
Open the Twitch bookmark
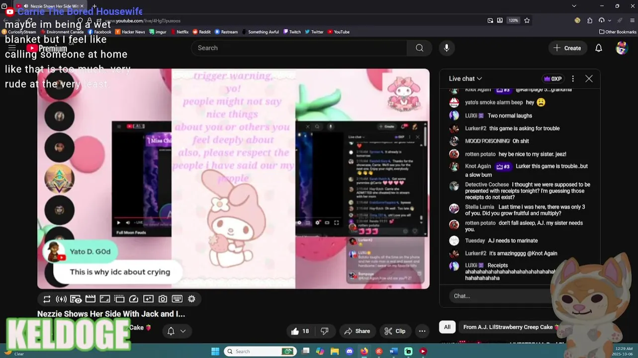(x=292, y=32)
